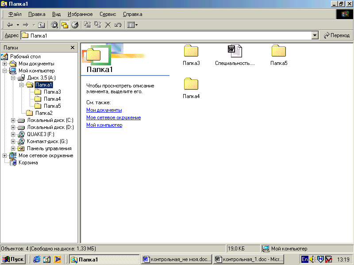Close the Папки folders pane

click(73, 48)
